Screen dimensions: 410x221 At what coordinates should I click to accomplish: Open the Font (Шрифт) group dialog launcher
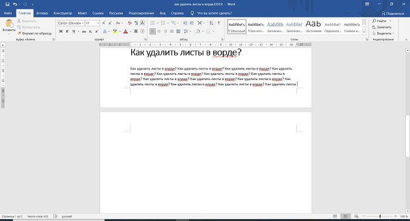[x=145, y=39]
